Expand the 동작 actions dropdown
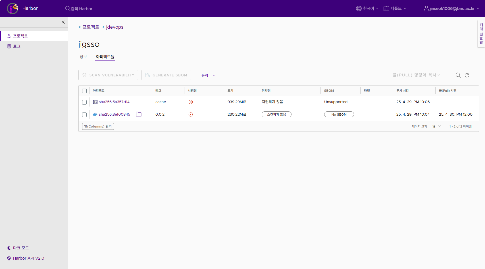 point(208,75)
